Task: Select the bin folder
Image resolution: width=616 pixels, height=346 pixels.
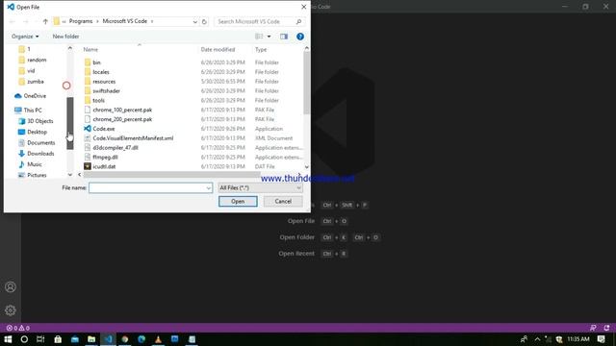Action: (x=92, y=62)
